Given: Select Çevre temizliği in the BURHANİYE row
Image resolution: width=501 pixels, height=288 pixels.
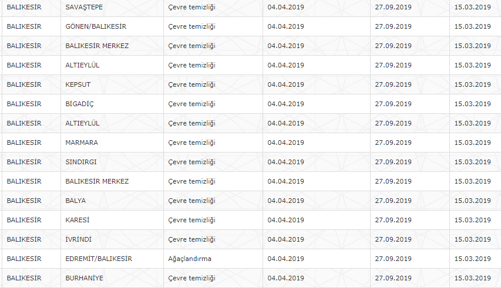Looking at the screenshot, I should [191, 278].
